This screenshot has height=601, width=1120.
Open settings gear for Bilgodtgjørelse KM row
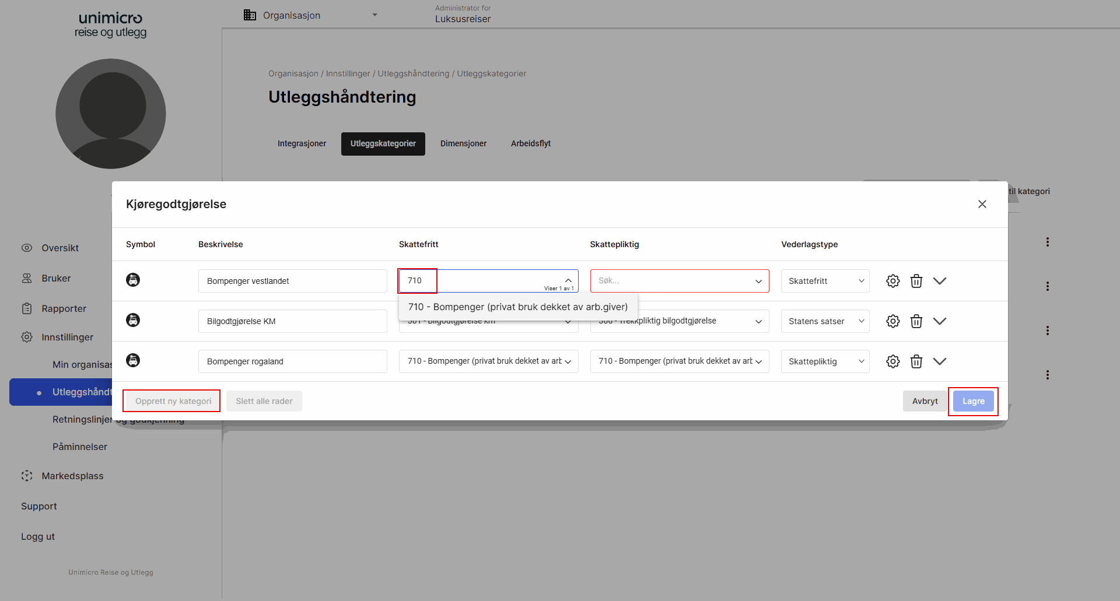coord(892,321)
